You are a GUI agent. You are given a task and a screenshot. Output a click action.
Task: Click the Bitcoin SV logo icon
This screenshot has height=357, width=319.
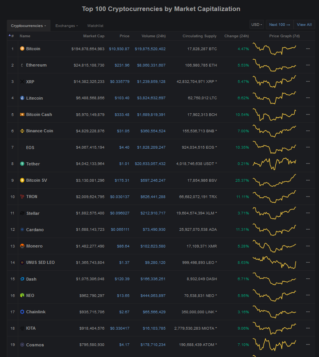pyautogui.click(x=22, y=180)
